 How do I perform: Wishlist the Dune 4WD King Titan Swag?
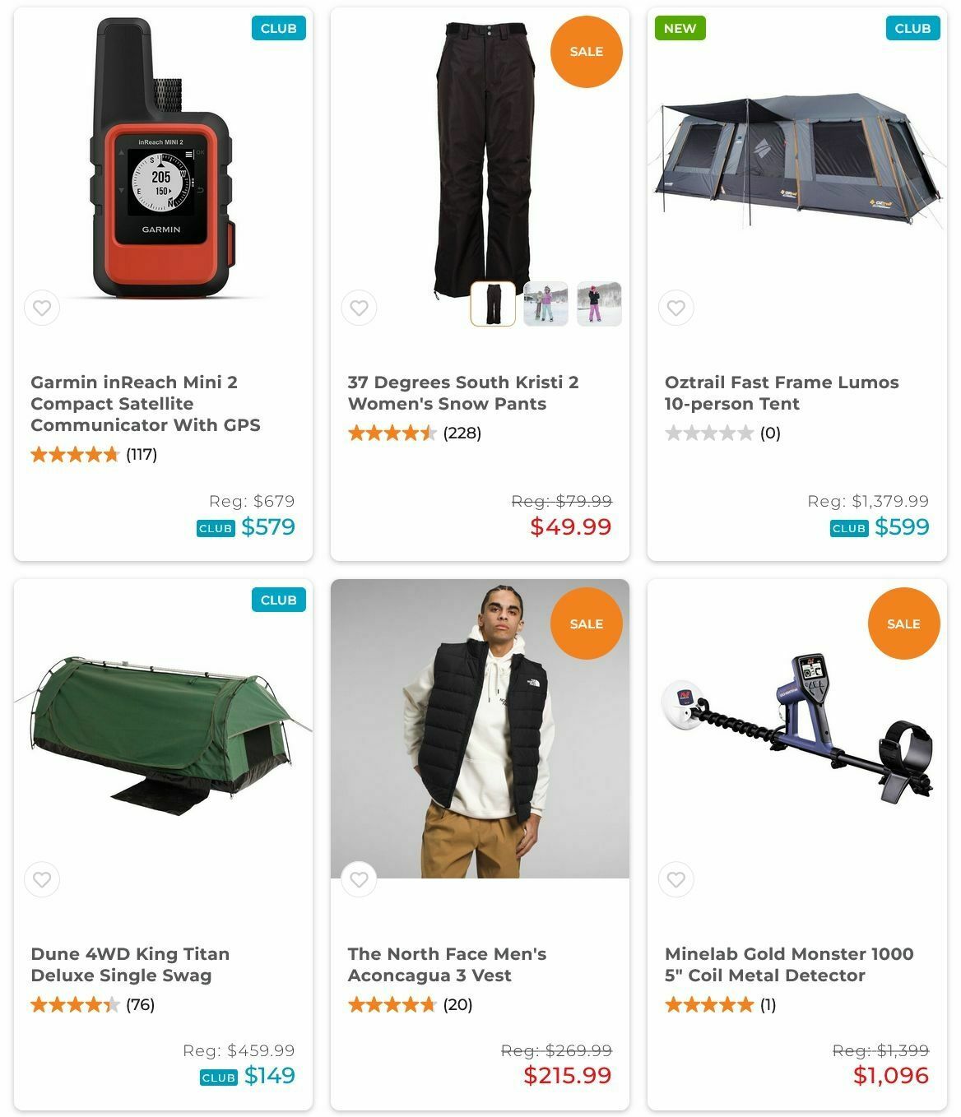pos(42,880)
